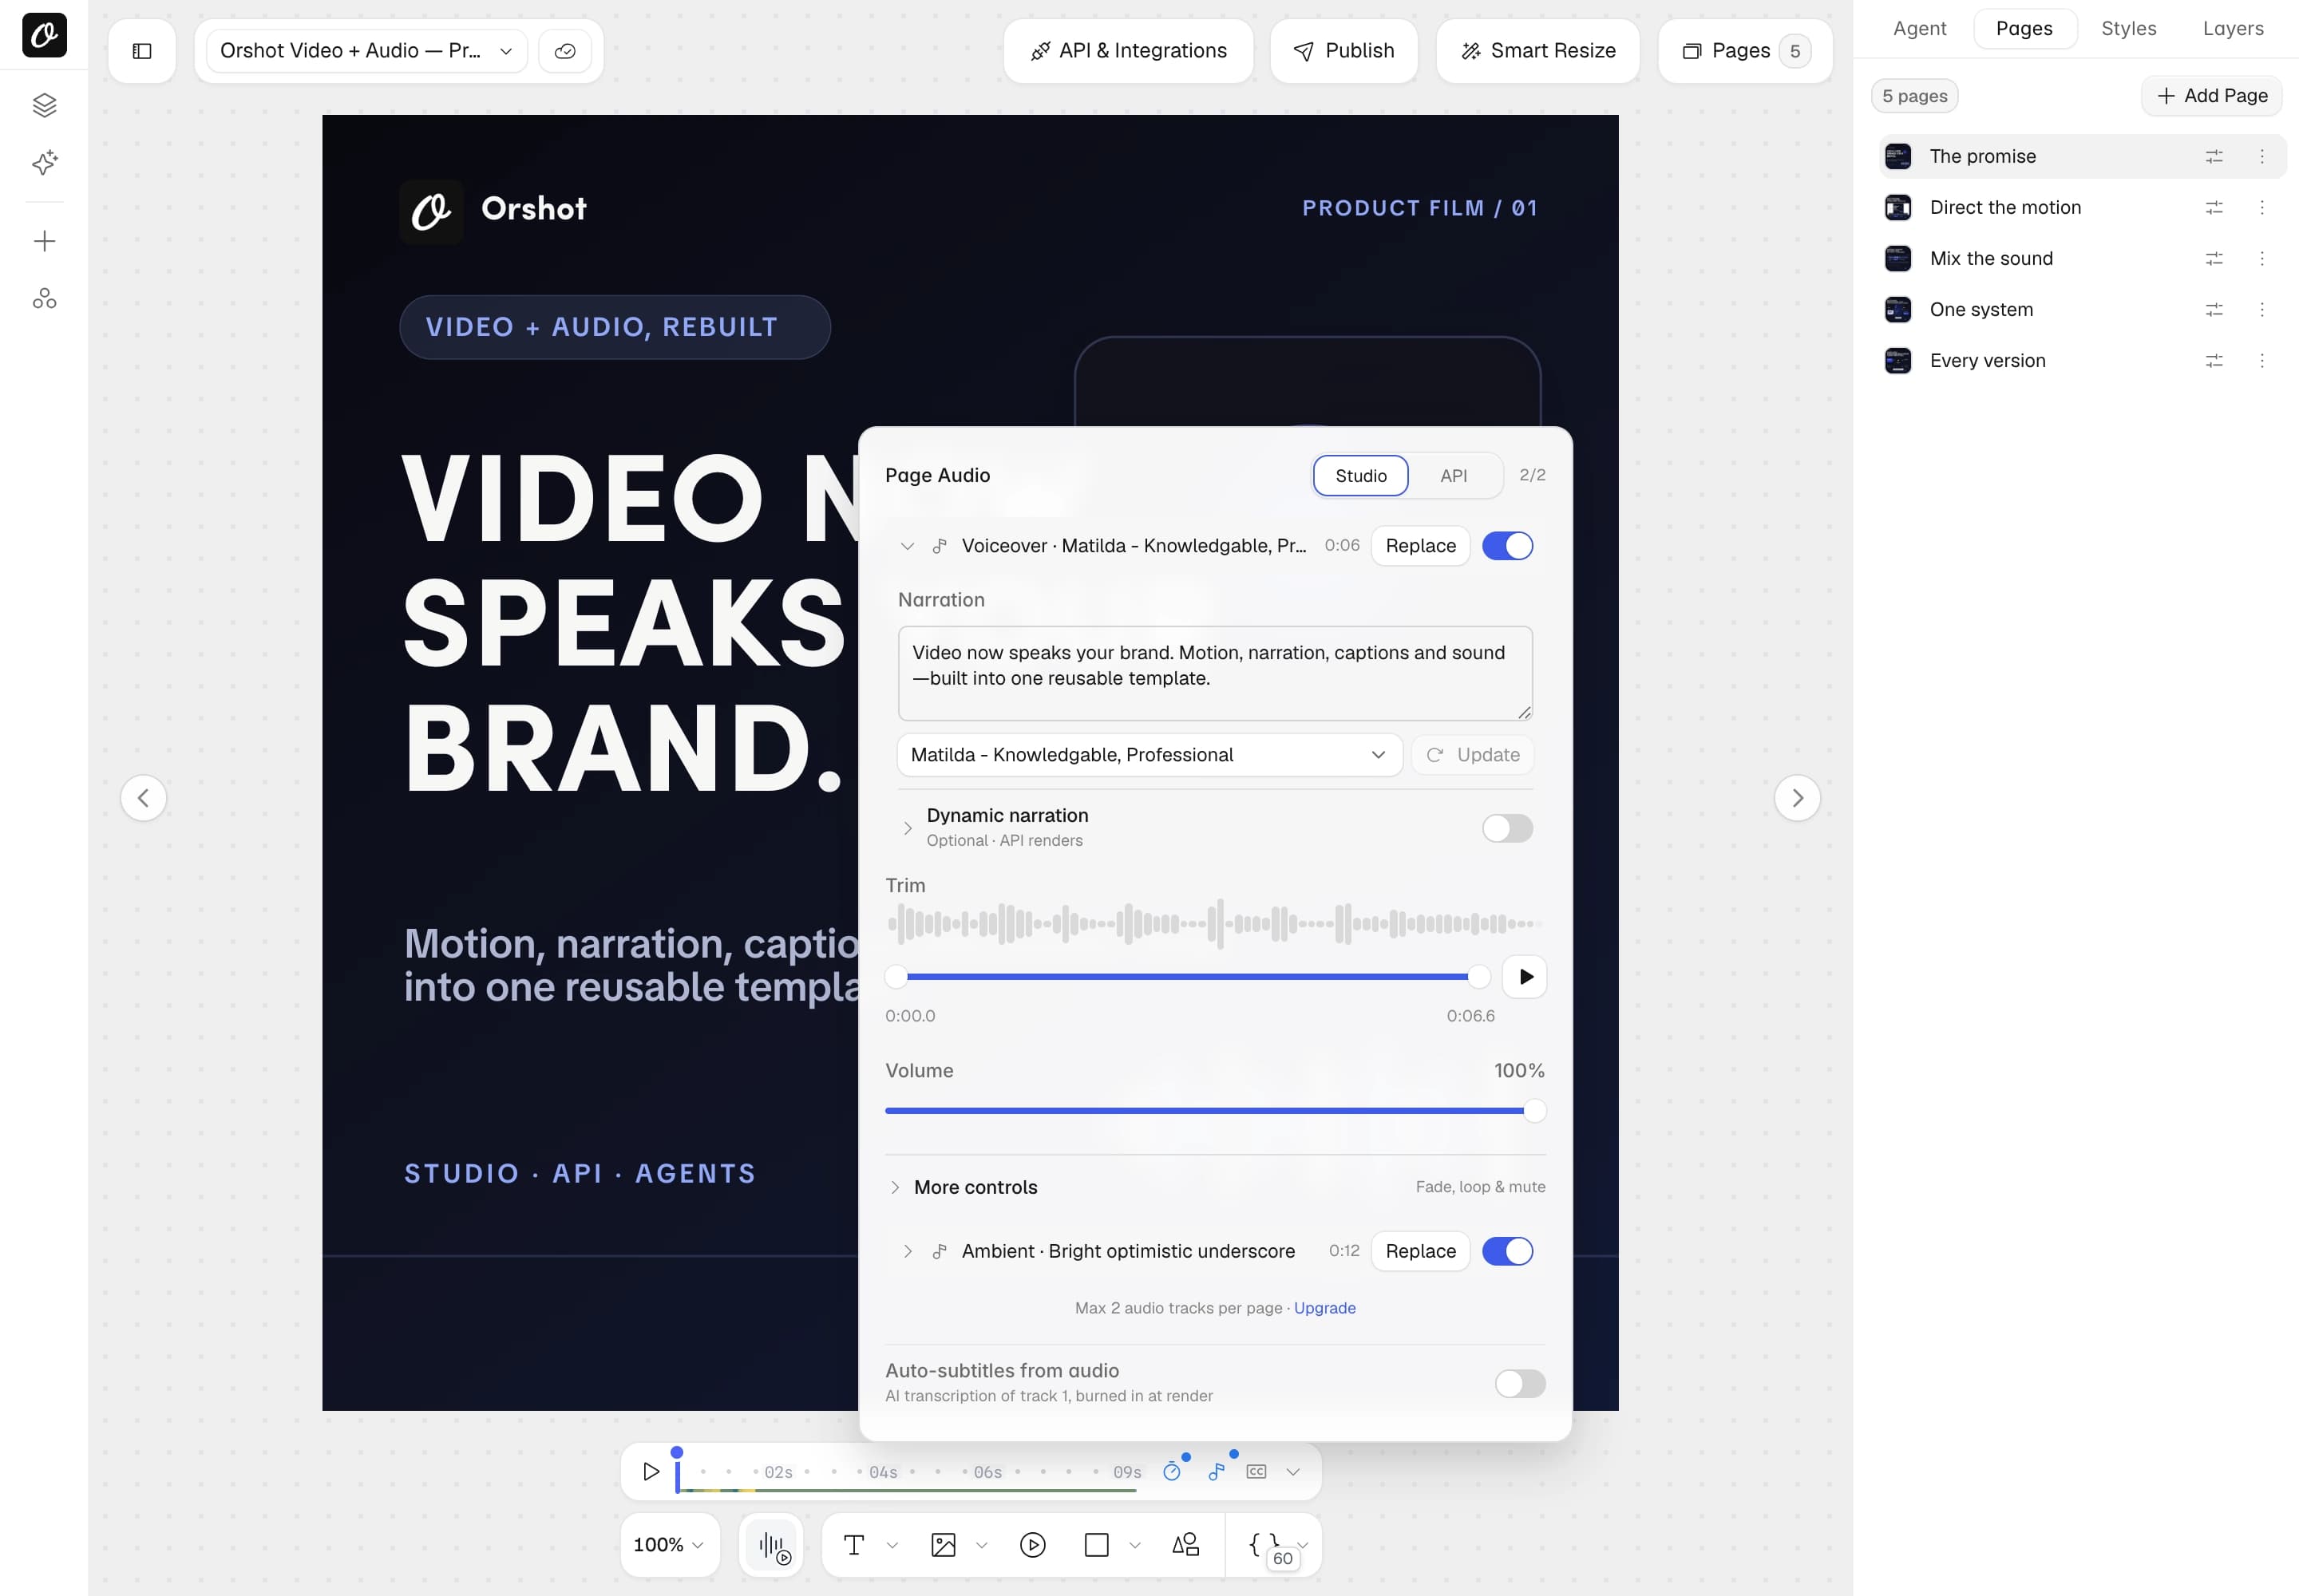Toggle the Voiceover track switch off

pyautogui.click(x=1508, y=546)
